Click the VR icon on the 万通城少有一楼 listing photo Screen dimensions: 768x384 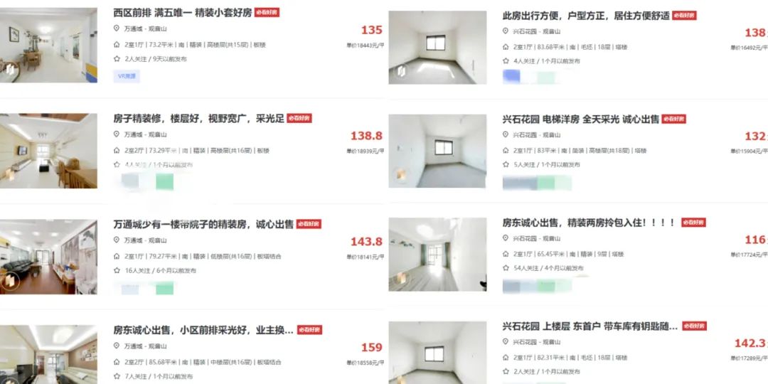9,281
